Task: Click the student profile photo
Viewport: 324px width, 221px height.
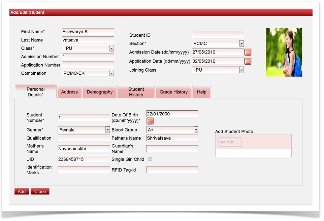Action: 284,52
